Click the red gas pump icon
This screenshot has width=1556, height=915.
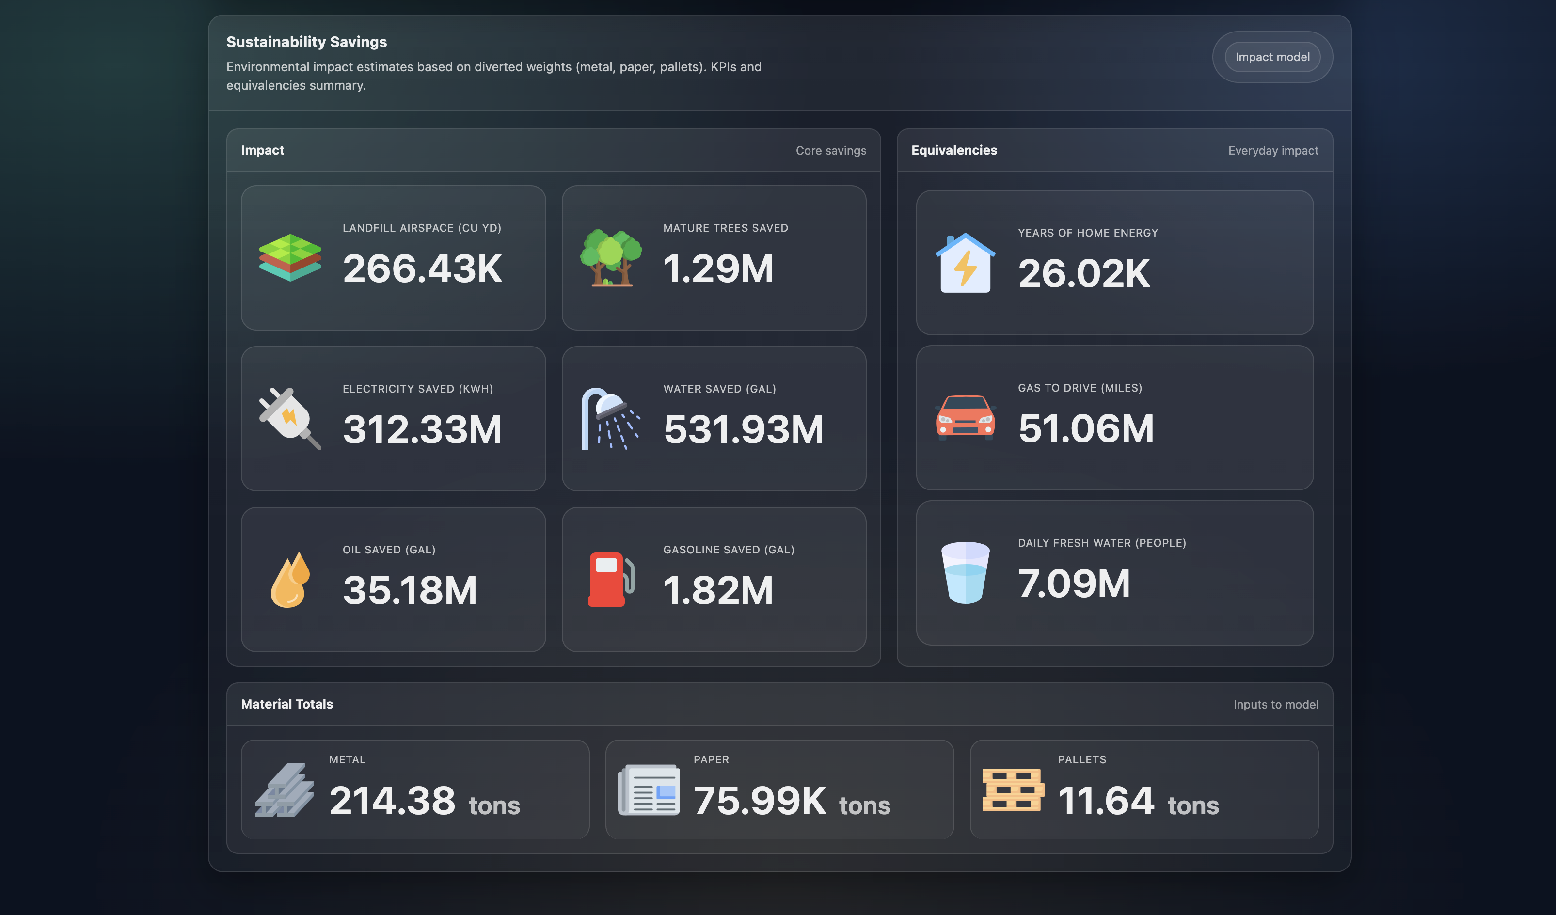tap(611, 579)
